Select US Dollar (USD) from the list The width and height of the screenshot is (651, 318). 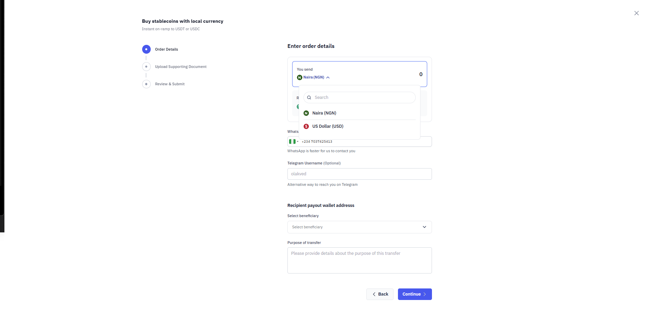[x=360, y=126]
